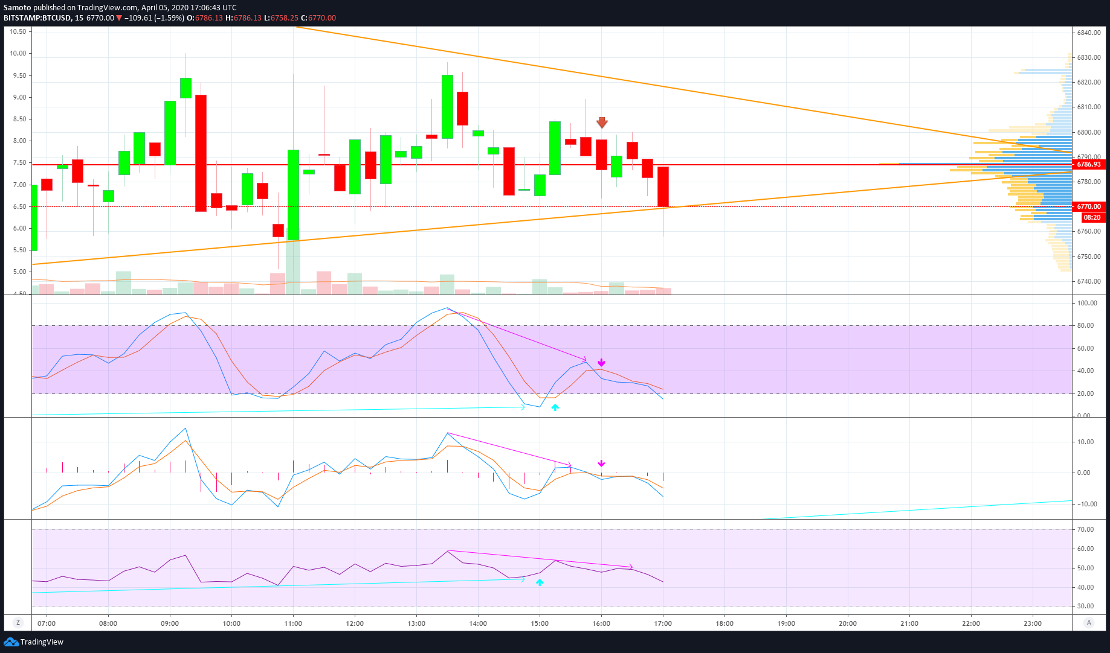
Task: Select the tall green candle at 11:00
Action: tap(293, 195)
